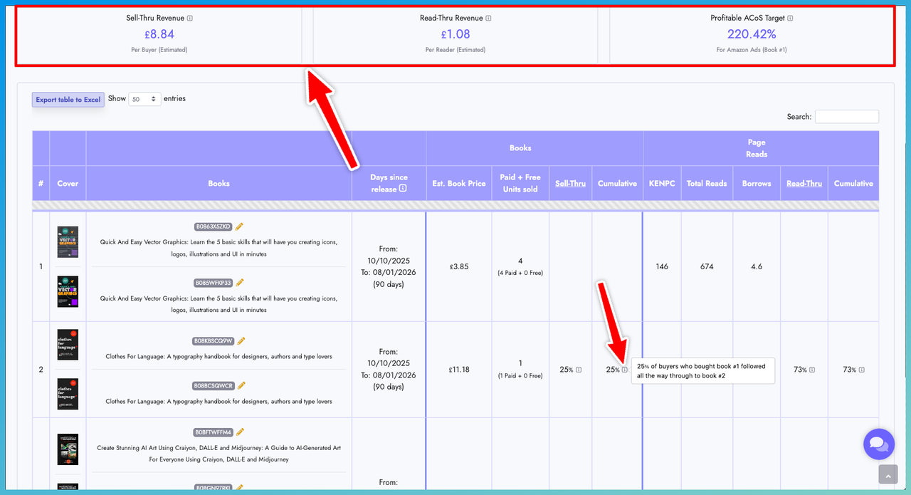Edit ASIN B0BFTWFFM4 with the pencil icon

(x=240, y=432)
